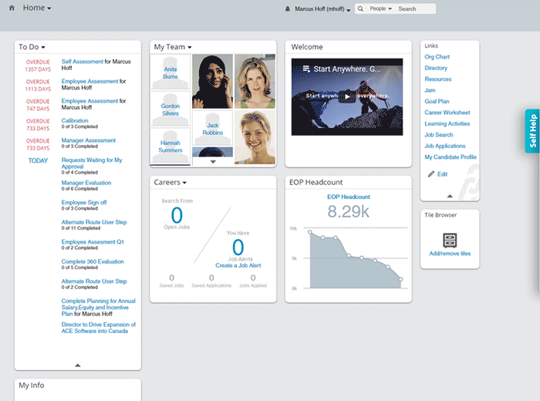Screen dimensions: 540x401
Task: Click photo of woman in black headscarf
Action: pos(212,81)
